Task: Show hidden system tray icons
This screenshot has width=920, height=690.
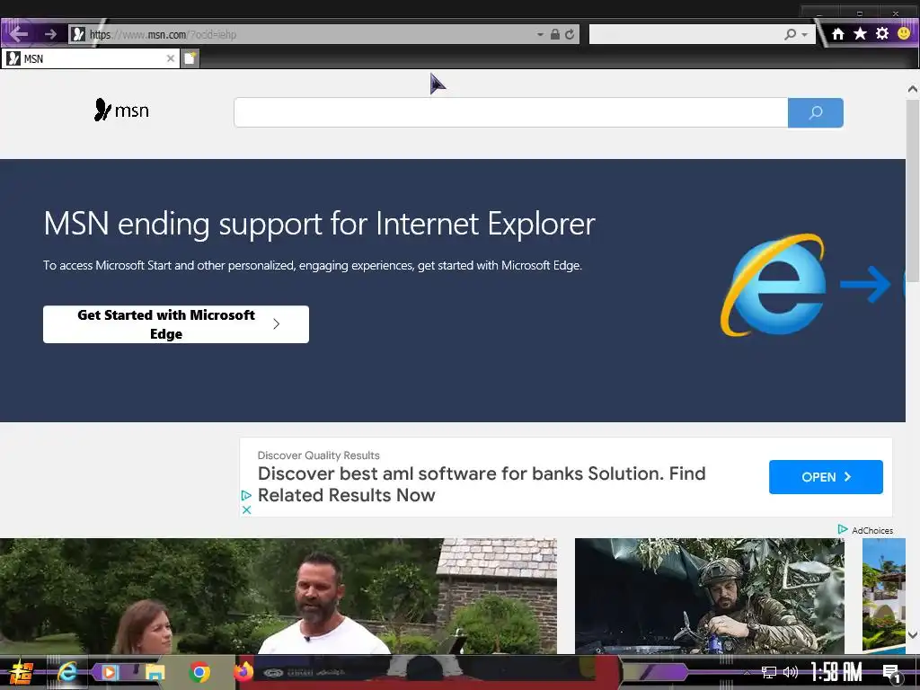Action: click(x=747, y=672)
